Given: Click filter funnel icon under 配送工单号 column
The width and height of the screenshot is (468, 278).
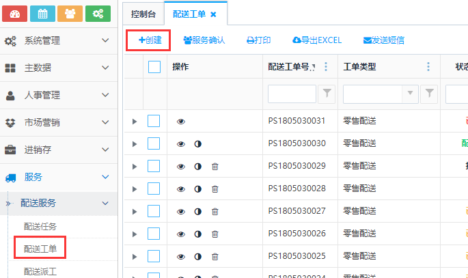Looking at the screenshot, I should (x=327, y=93).
